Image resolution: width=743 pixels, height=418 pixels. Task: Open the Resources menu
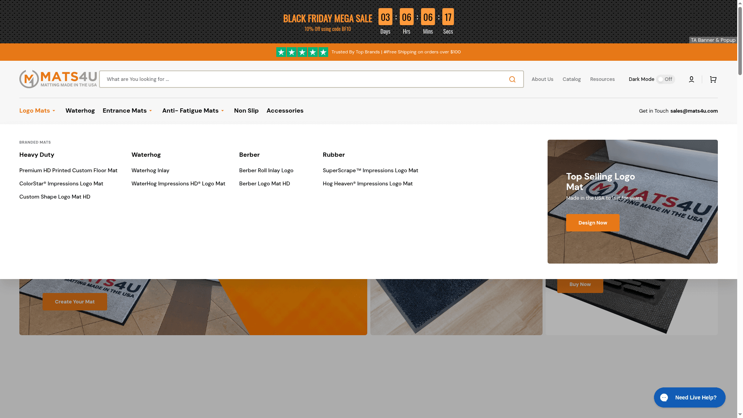(602, 79)
